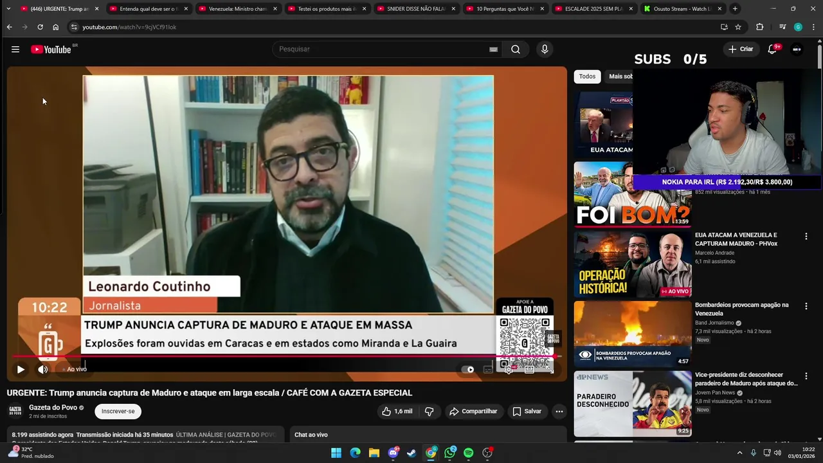The height and width of the screenshot is (463, 823).
Task: Go back in browser history
Action: click(x=9, y=27)
